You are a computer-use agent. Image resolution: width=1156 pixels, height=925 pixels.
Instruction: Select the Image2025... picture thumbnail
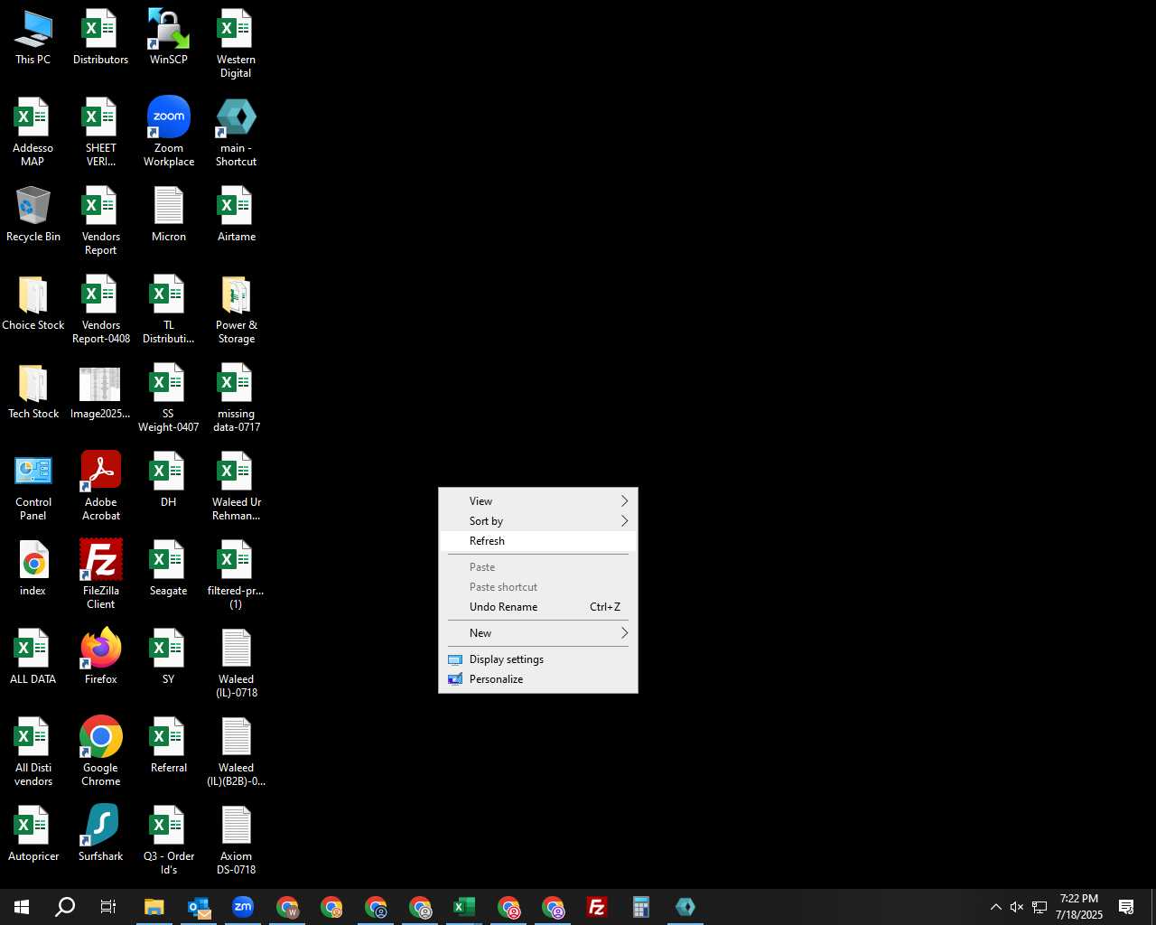coord(100,392)
